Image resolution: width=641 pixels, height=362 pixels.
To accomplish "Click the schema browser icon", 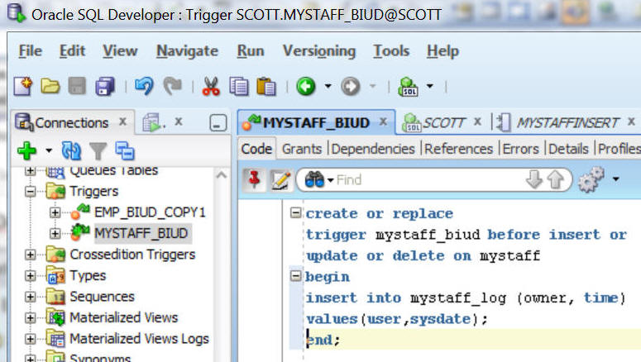I will coord(125,150).
